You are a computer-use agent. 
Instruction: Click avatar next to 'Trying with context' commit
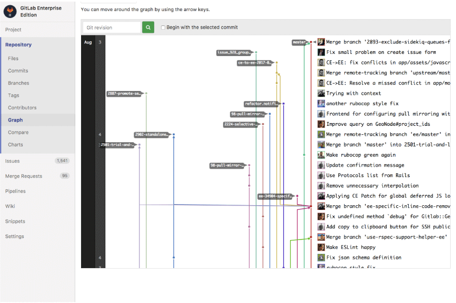(x=321, y=94)
